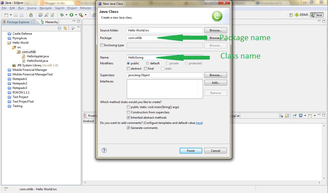Open the Display Selected Console dropdown arrow

click(x=305, y=116)
